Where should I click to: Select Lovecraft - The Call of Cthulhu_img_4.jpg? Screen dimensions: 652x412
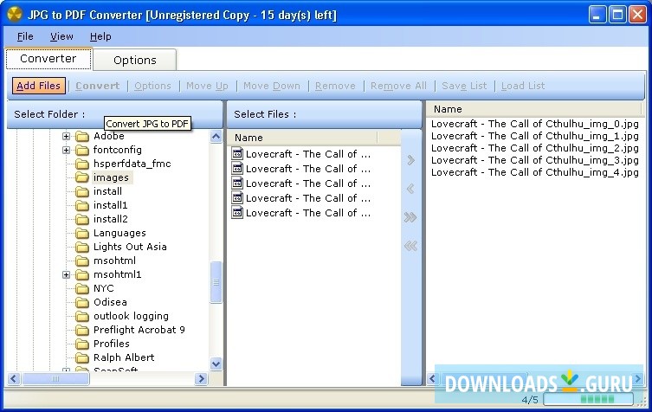(535, 172)
